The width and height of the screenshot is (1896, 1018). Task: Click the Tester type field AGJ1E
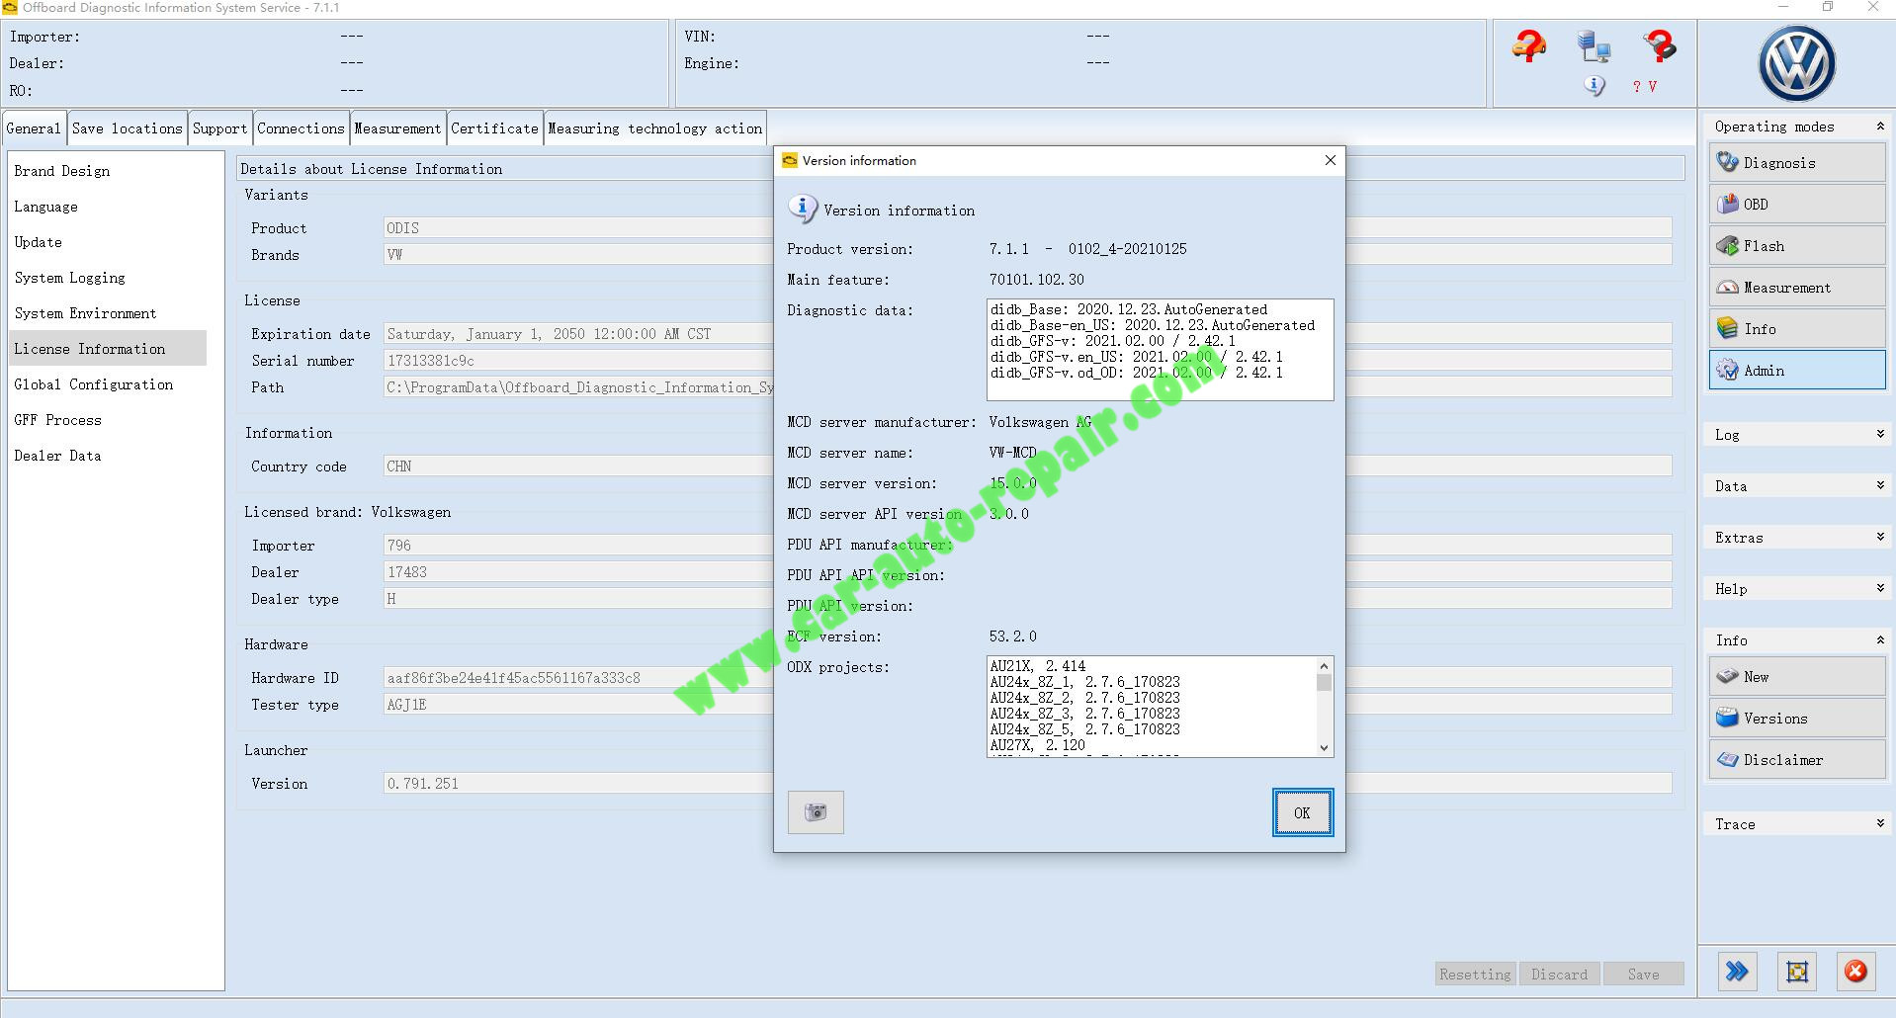tap(579, 705)
